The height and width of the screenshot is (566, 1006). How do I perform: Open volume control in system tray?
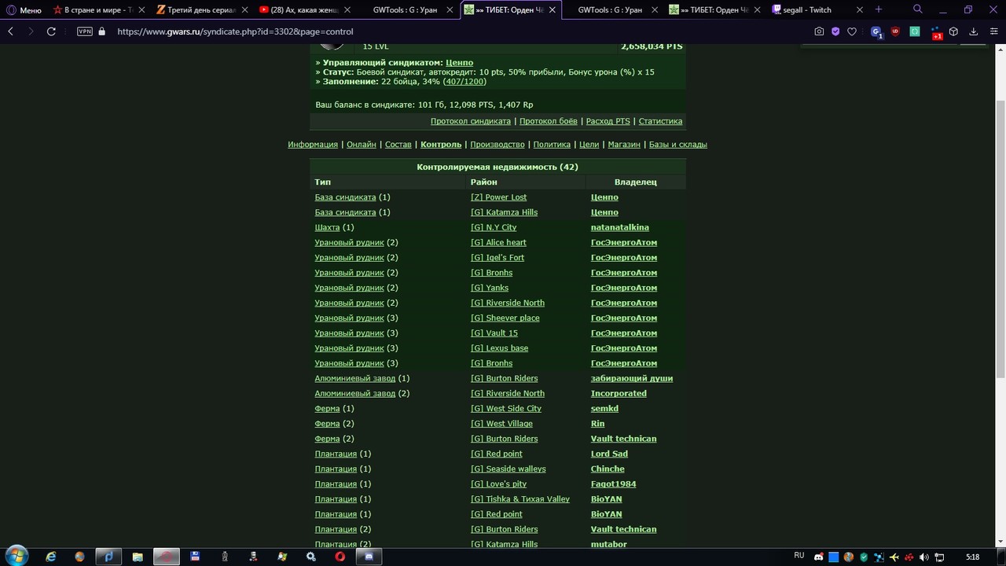(x=924, y=557)
